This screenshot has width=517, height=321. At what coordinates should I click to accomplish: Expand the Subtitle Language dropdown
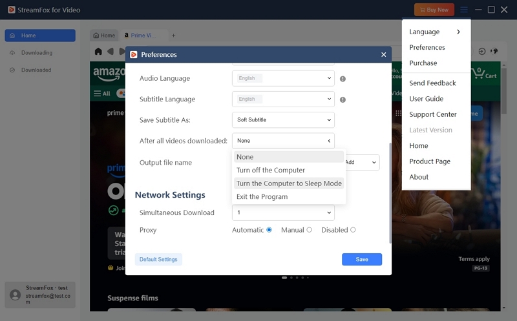(x=283, y=99)
